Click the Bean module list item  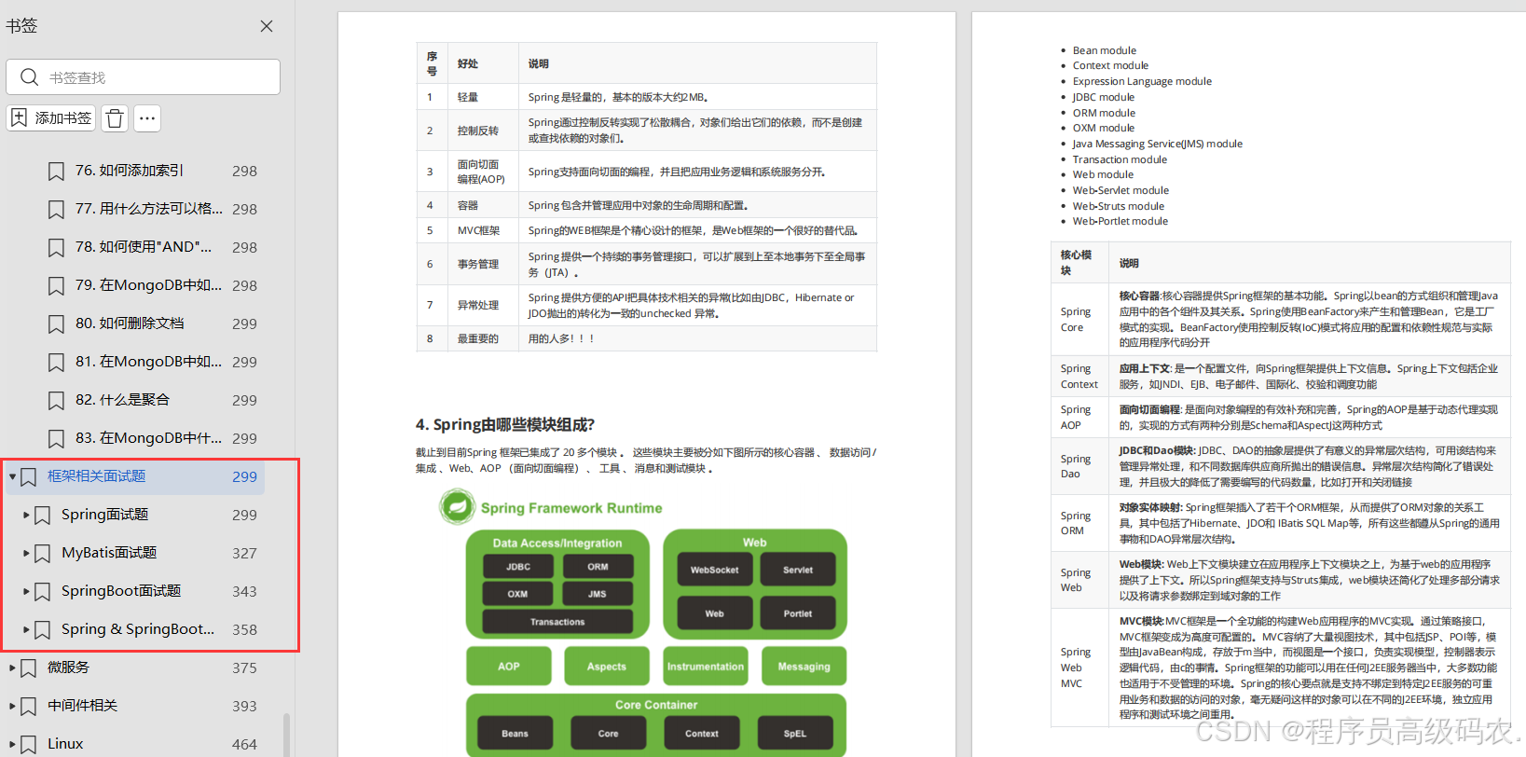point(1105,50)
